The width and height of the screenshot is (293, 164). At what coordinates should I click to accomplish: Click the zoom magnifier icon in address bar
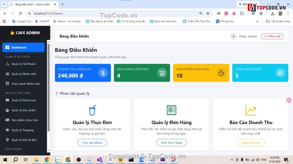pyautogui.click(x=201, y=14)
